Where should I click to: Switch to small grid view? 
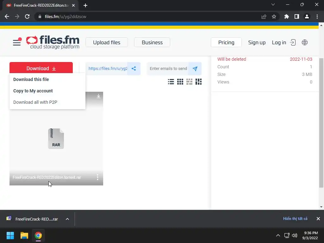[180, 82]
